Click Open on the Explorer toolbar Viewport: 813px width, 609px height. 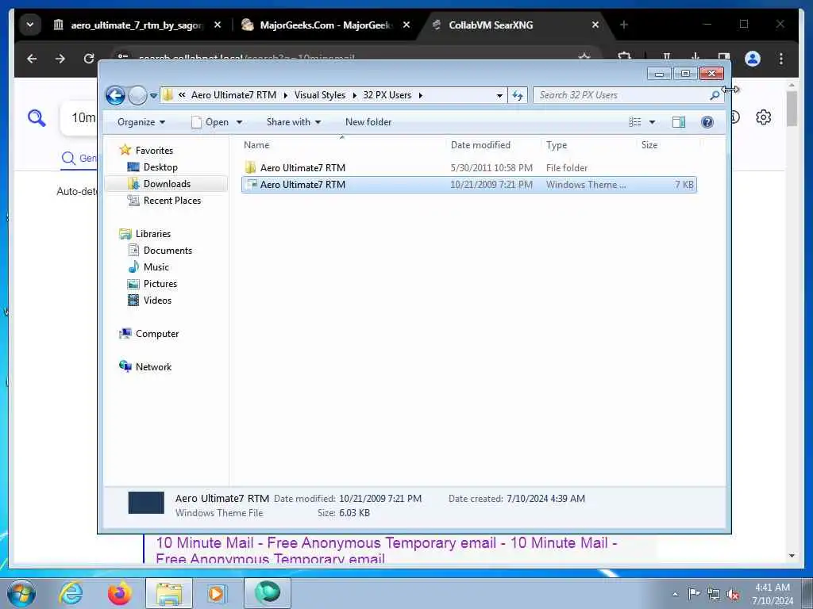click(210, 122)
